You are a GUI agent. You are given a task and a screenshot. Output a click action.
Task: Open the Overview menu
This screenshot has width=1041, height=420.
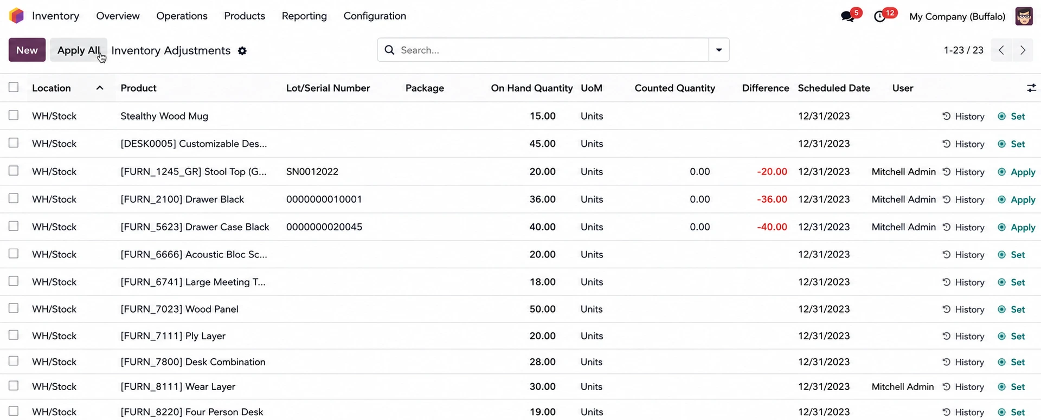coord(118,16)
